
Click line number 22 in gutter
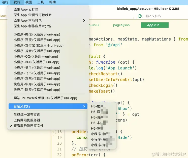59,155
